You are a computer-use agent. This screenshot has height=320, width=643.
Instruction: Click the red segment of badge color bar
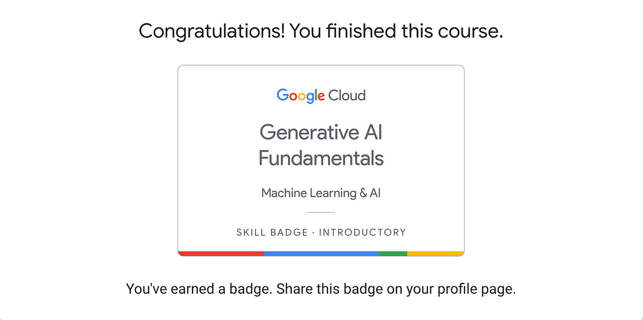[221, 254]
